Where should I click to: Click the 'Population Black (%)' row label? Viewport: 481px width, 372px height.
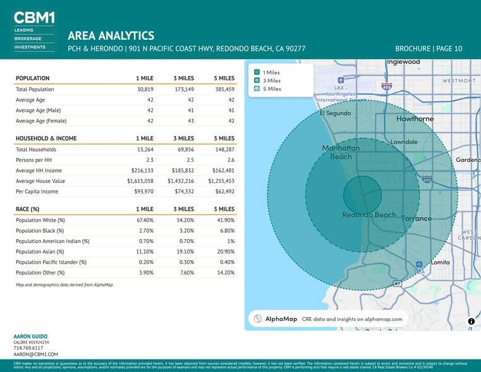[x=40, y=231]
